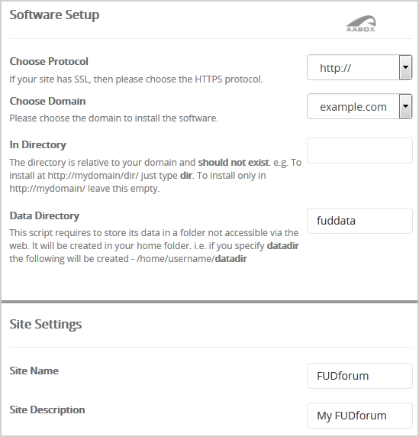Click the Site Settings section heading
419x437 pixels.
tap(46, 324)
